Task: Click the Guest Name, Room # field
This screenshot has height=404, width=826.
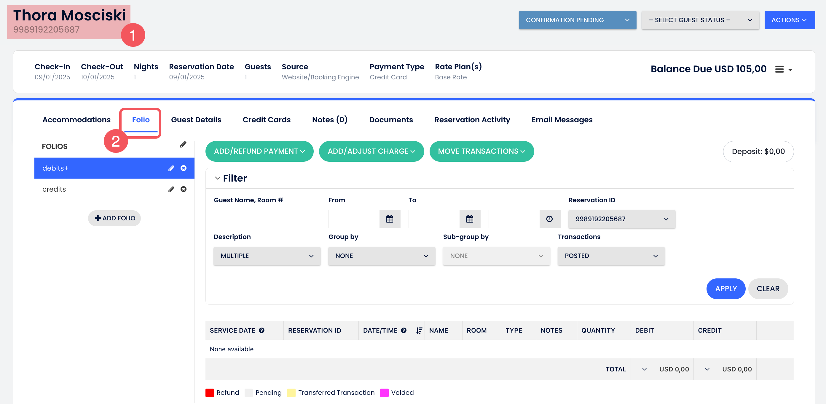Action: coord(267,220)
